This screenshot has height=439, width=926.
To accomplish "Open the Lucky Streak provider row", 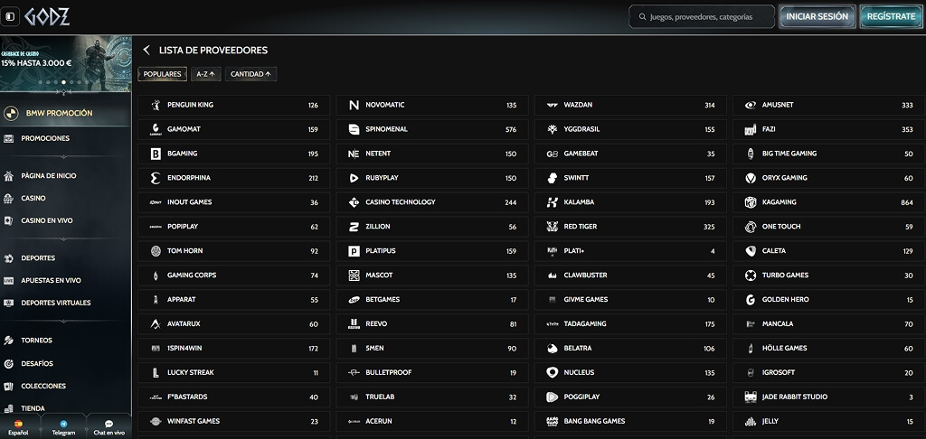I will [x=234, y=373].
